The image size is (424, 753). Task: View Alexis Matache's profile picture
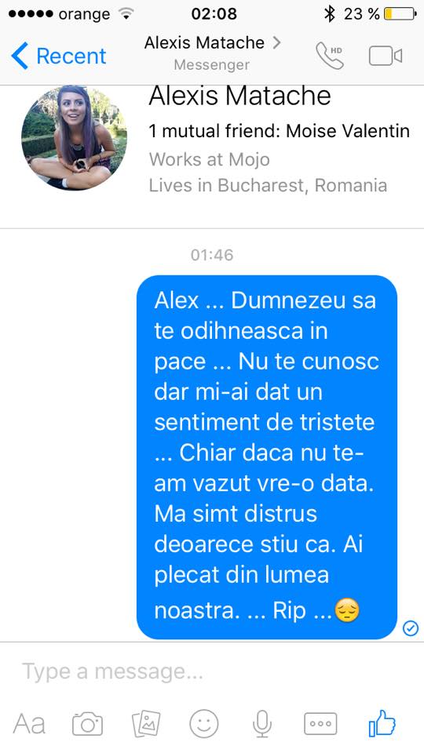(75, 138)
